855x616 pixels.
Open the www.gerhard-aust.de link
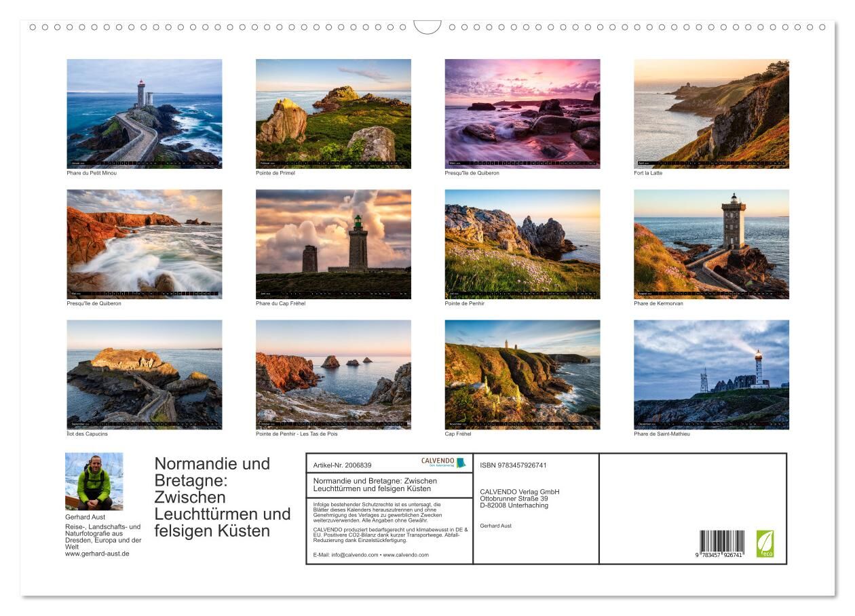[97, 554]
